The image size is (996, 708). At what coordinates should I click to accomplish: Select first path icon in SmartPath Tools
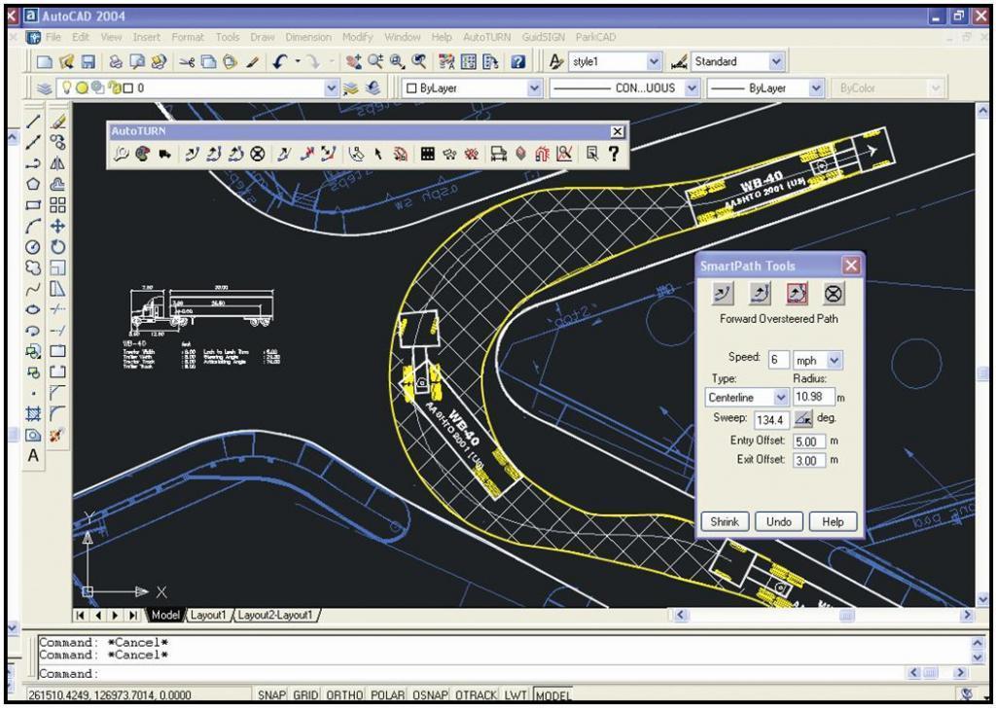click(723, 293)
